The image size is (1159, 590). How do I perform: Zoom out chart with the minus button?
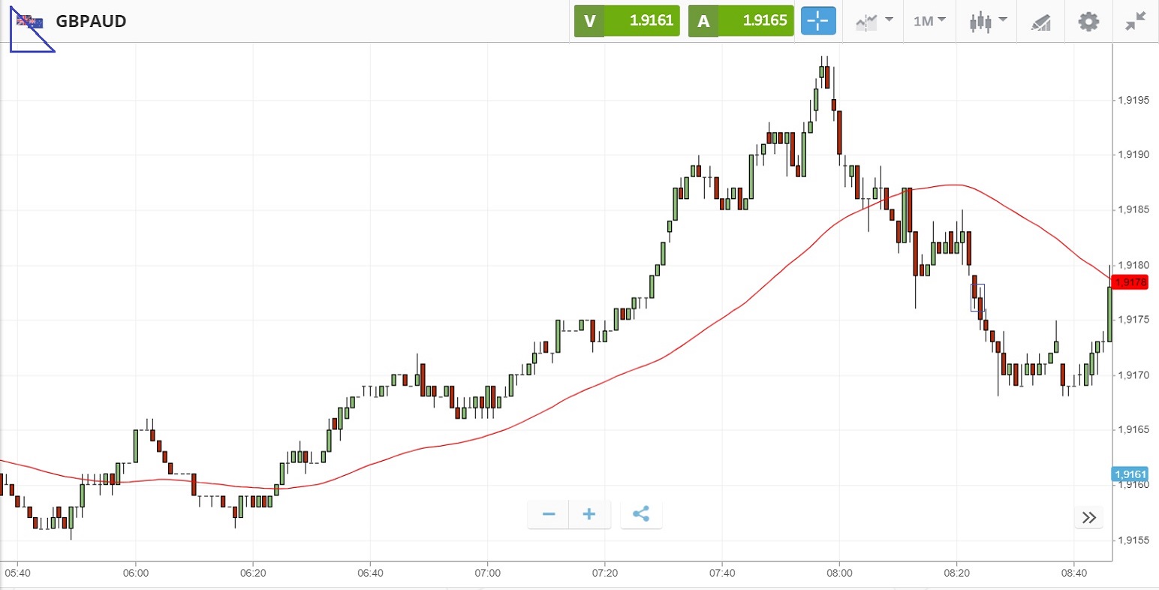coord(549,514)
